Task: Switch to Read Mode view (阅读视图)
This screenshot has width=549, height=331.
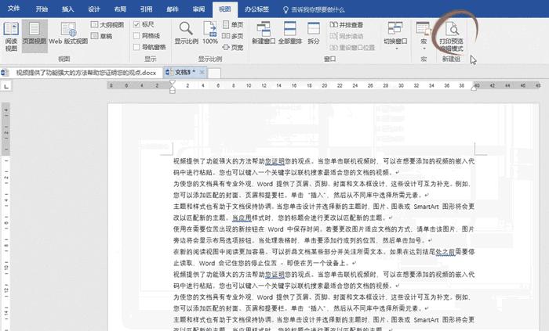Action: 11,36
